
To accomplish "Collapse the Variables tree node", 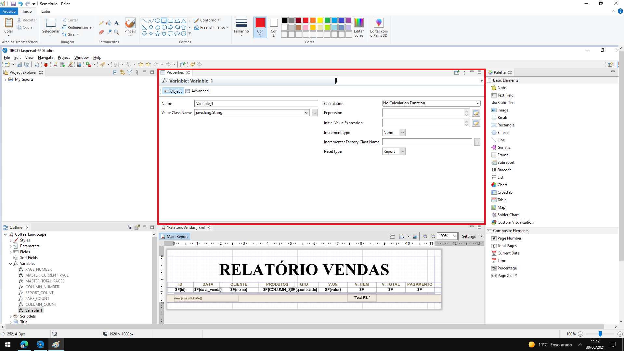I will click(x=10, y=264).
